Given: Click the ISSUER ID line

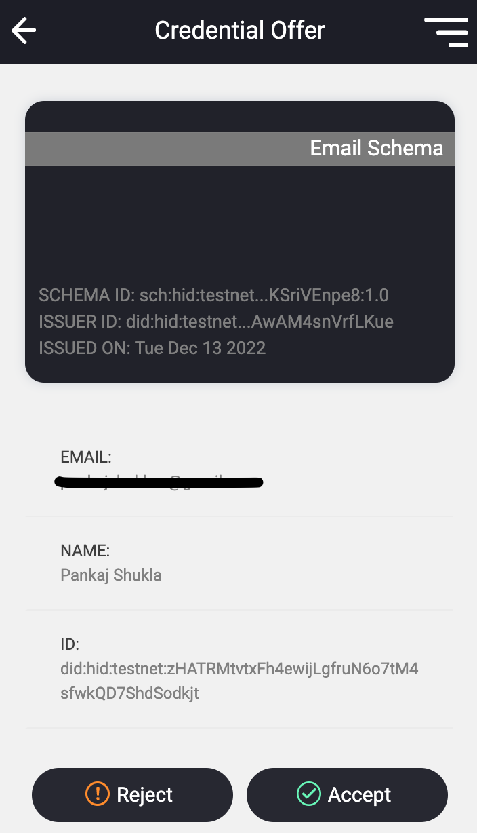Looking at the screenshot, I should pos(216,322).
